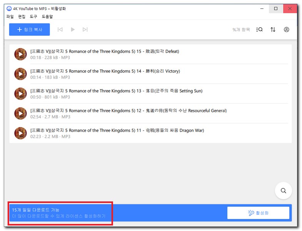Skip to next track in toolbar
The height and width of the screenshot is (231, 302).
(x=85, y=30)
